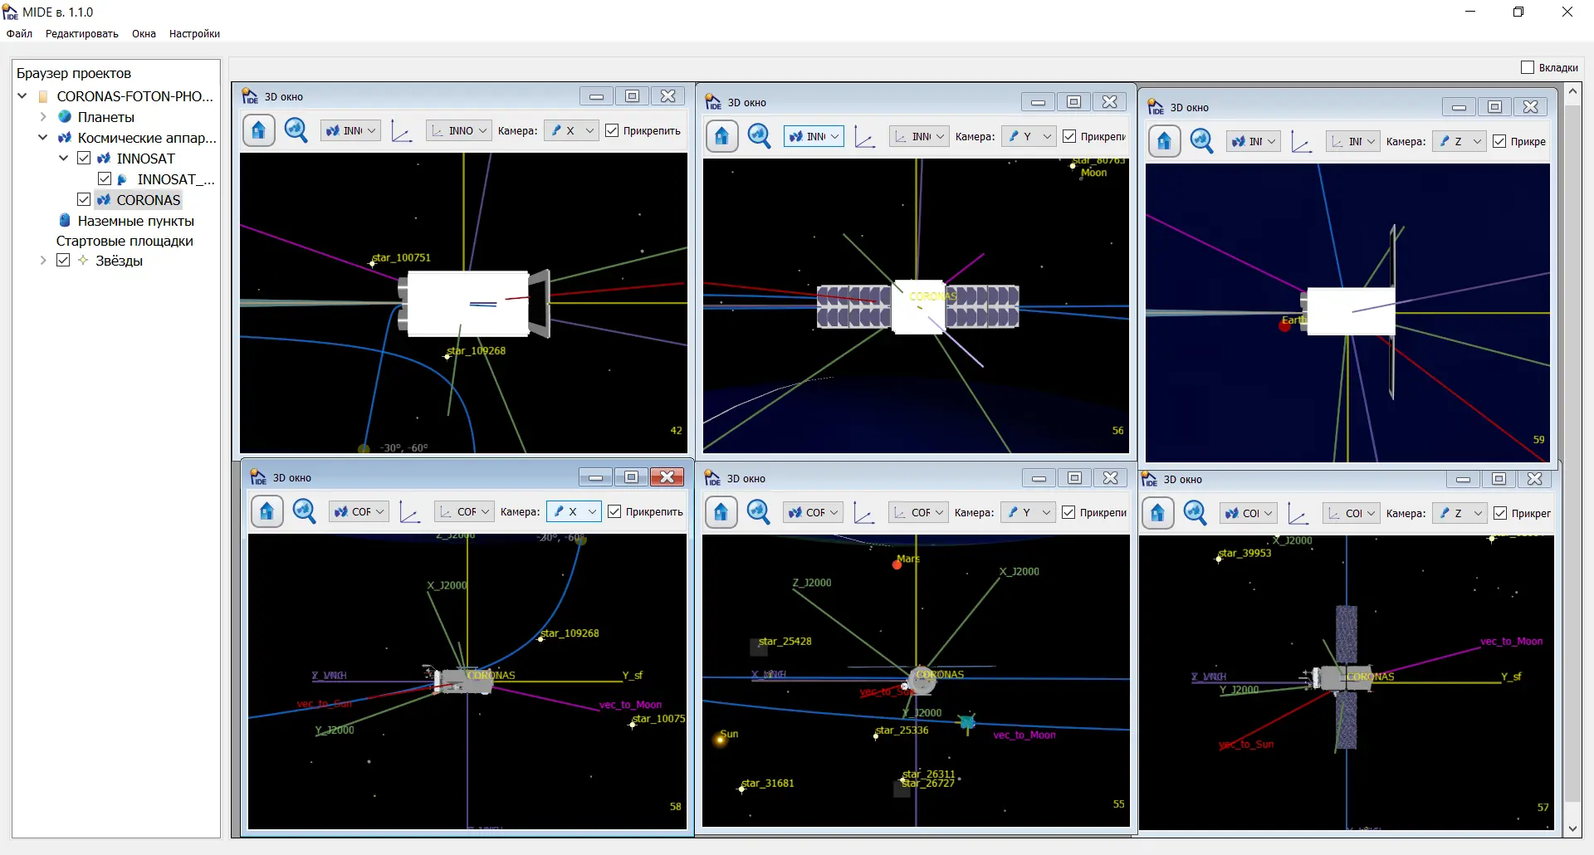Click axes icon in top-left 3D window
The image size is (1594, 855).
402,131
